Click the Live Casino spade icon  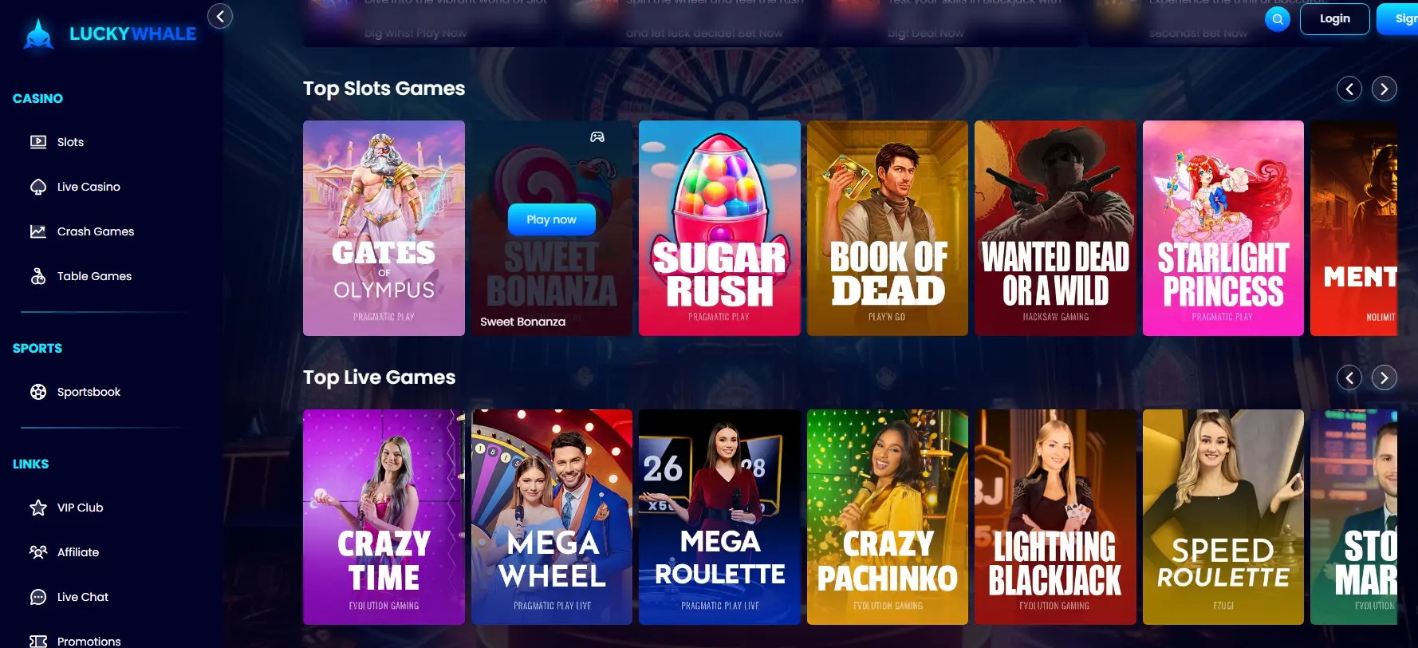click(x=38, y=187)
